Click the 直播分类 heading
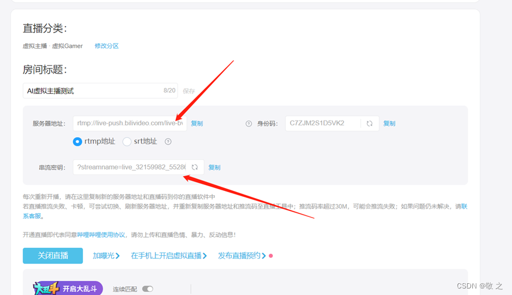This screenshot has height=295, width=512. point(45,28)
